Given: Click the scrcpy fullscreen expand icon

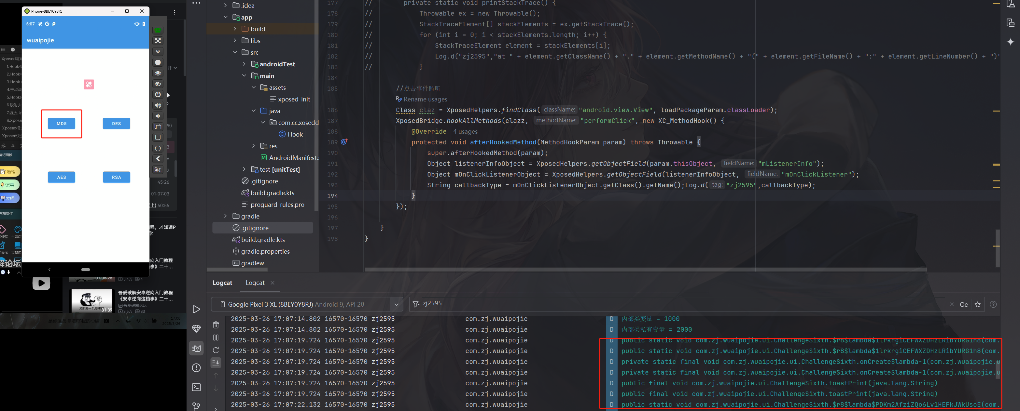Looking at the screenshot, I should point(158,41).
